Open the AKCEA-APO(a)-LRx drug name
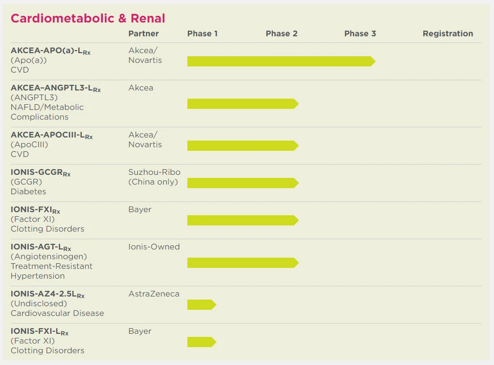The width and height of the screenshot is (494, 365). (51, 51)
